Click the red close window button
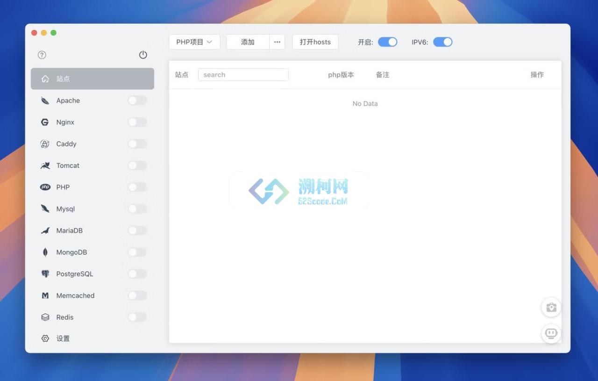The height and width of the screenshot is (381, 598). point(34,33)
